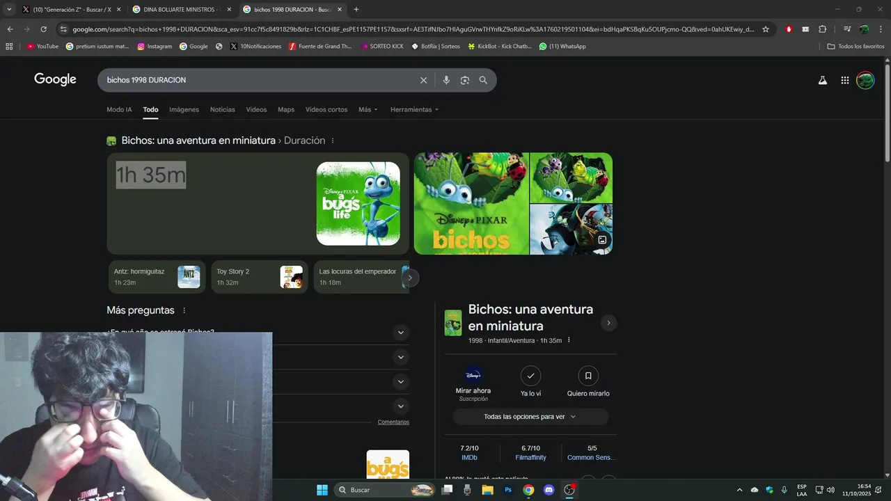This screenshot has height=501, width=891.
Task: Reload the page
Action: coord(43,29)
